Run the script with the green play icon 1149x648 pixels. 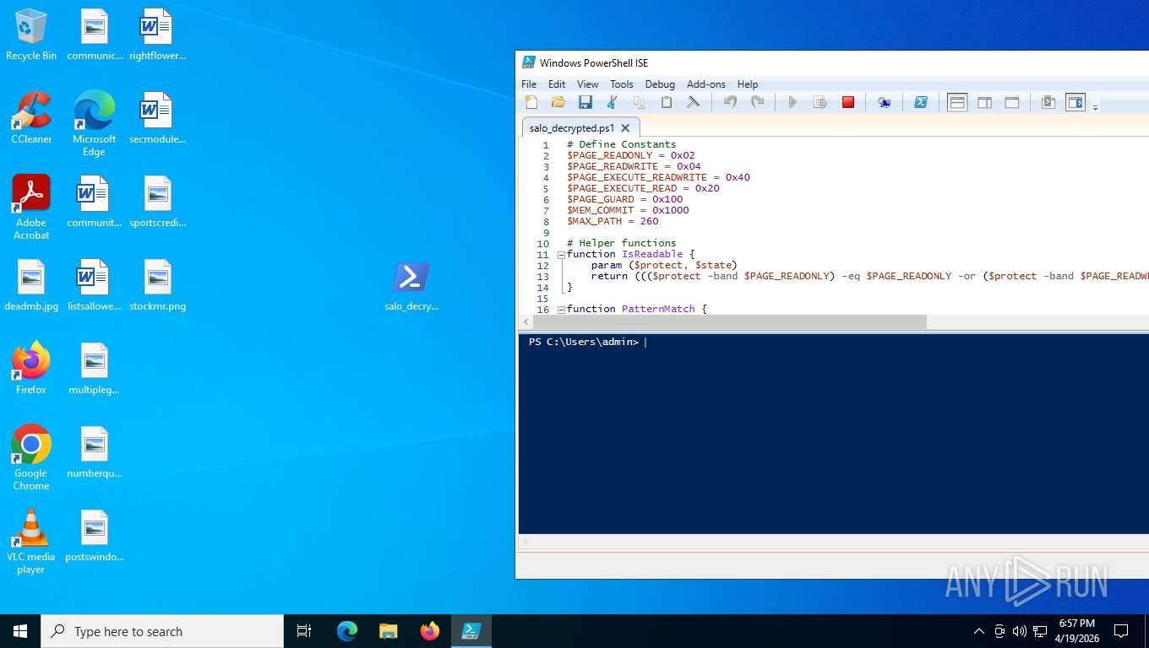pos(792,102)
